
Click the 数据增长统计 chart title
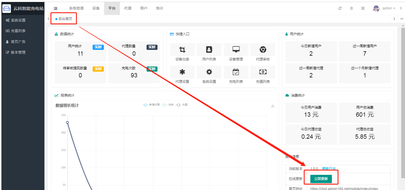tap(67, 105)
